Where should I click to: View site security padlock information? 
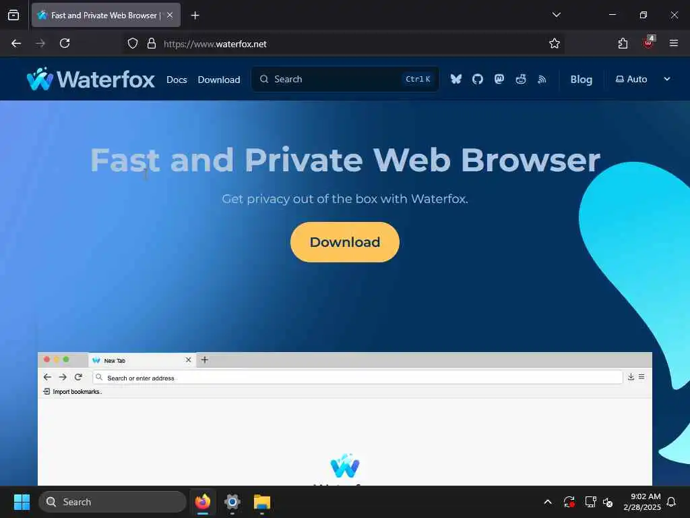point(152,44)
